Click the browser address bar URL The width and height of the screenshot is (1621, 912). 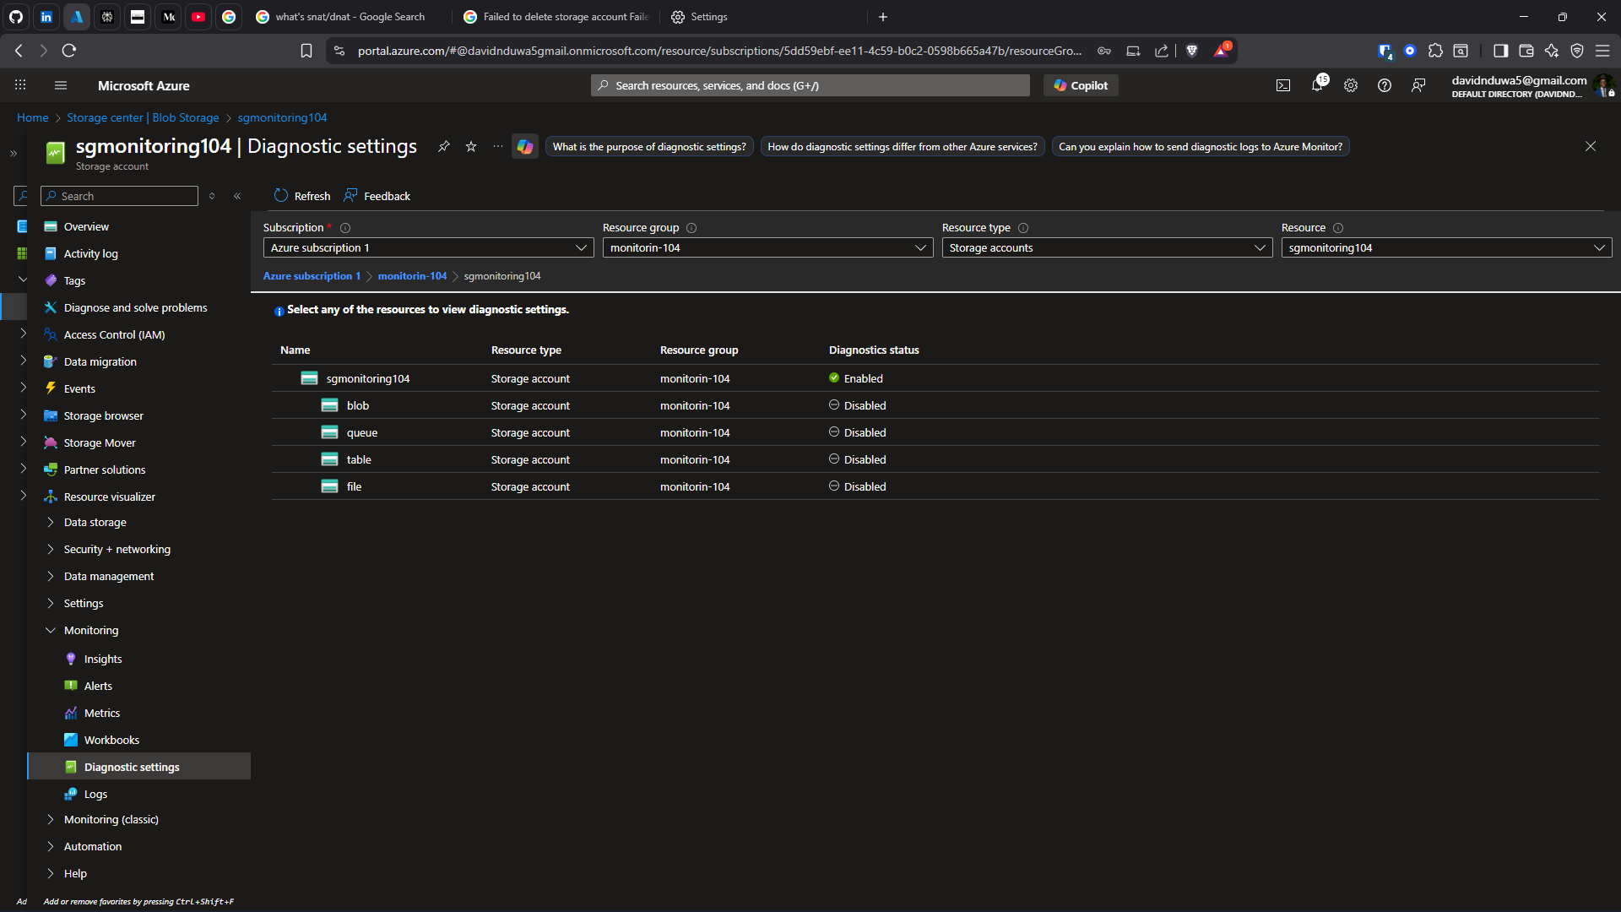(x=719, y=51)
